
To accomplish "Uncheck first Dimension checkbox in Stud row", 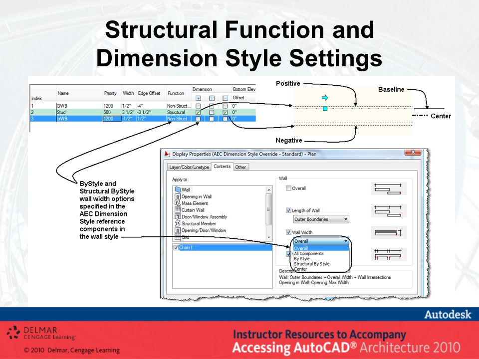I will pyautogui.click(x=198, y=112).
